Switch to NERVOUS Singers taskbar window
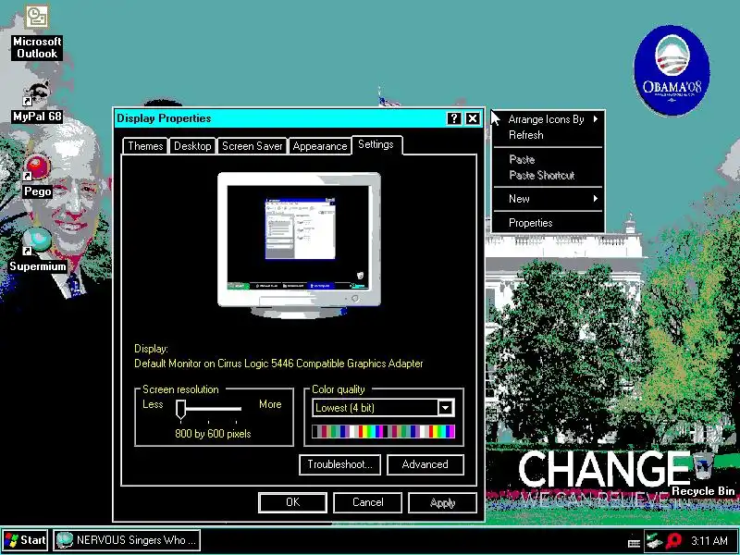The height and width of the screenshot is (555, 740). pyautogui.click(x=127, y=540)
